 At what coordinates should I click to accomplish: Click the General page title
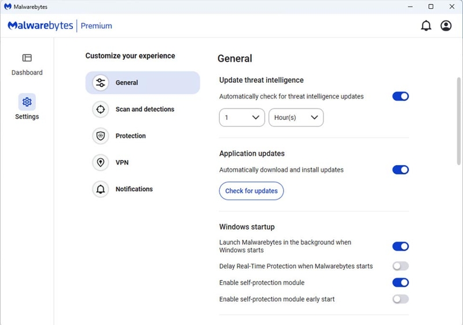[x=235, y=59]
